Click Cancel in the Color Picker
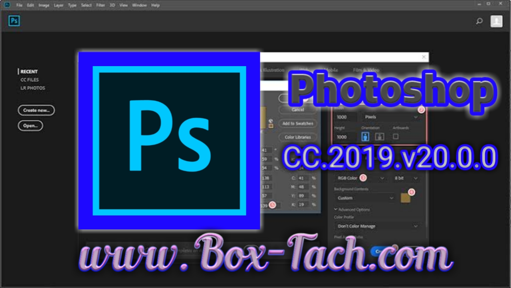This screenshot has width=511, height=288. point(298,110)
